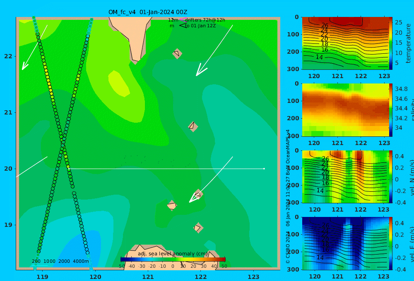Click the 'BoM OceanMAPS v4' vertical text
The height and width of the screenshot is (281, 414).
click(x=288, y=152)
